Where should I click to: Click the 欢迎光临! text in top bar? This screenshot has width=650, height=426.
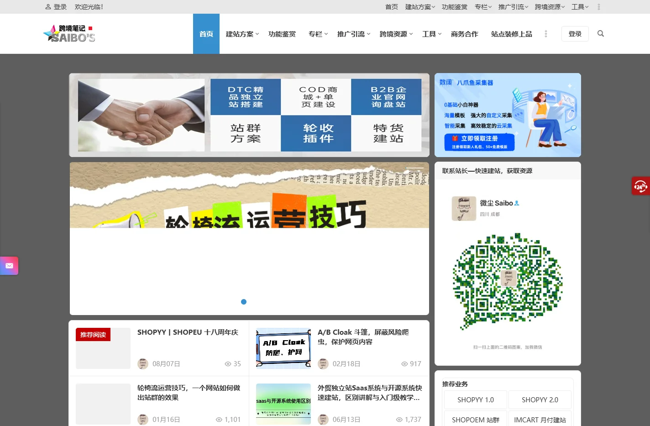pyautogui.click(x=89, y=7)
